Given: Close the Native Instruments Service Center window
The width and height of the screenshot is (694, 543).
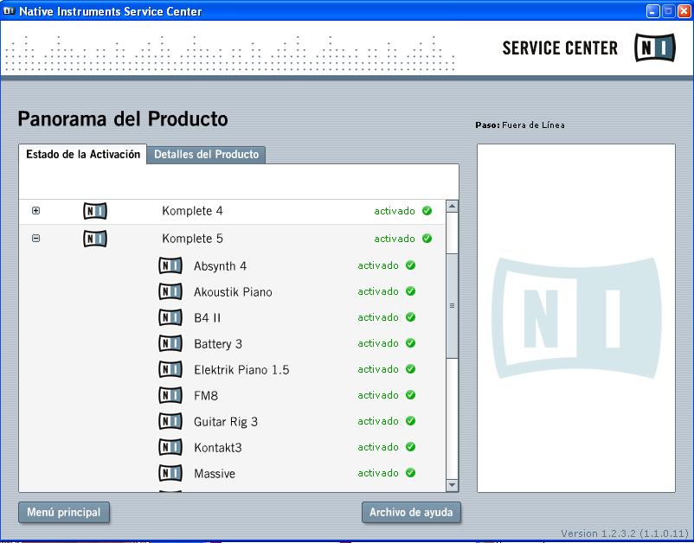Looking at the screenshot, I should pyautogui.click(x=684, y=11).
